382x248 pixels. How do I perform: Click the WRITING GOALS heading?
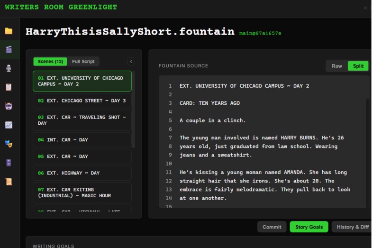coord(54,246)
